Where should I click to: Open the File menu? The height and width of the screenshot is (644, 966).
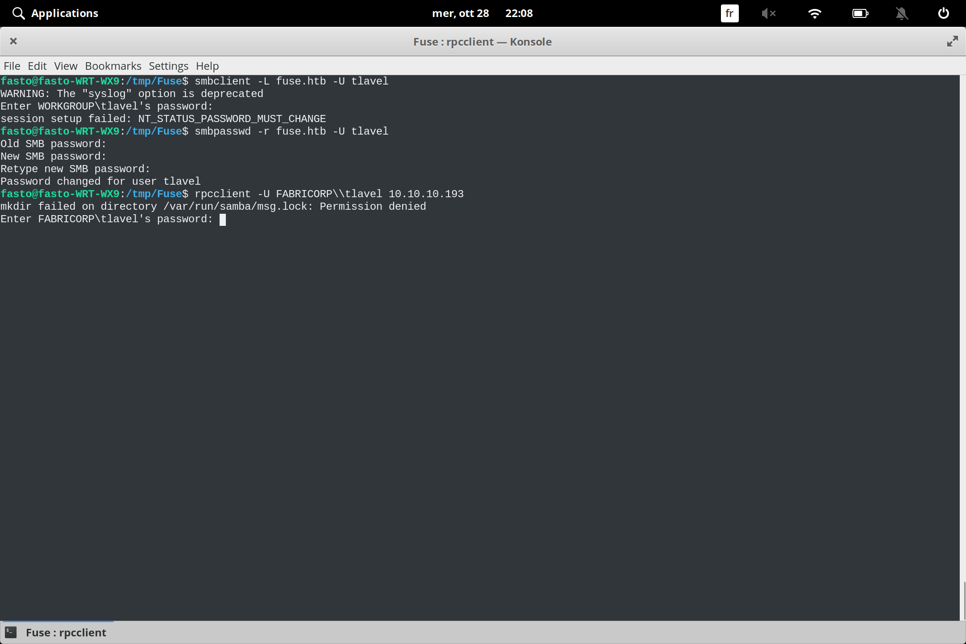coord(12,66)
